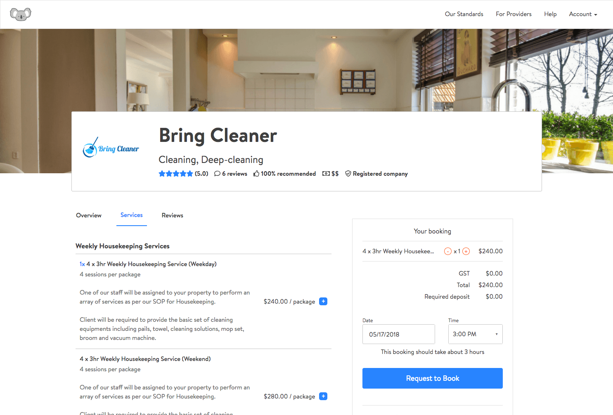The image size is (613, 415).
Task: Increase booking quantity with plus icon
Action: click(466, 251)
